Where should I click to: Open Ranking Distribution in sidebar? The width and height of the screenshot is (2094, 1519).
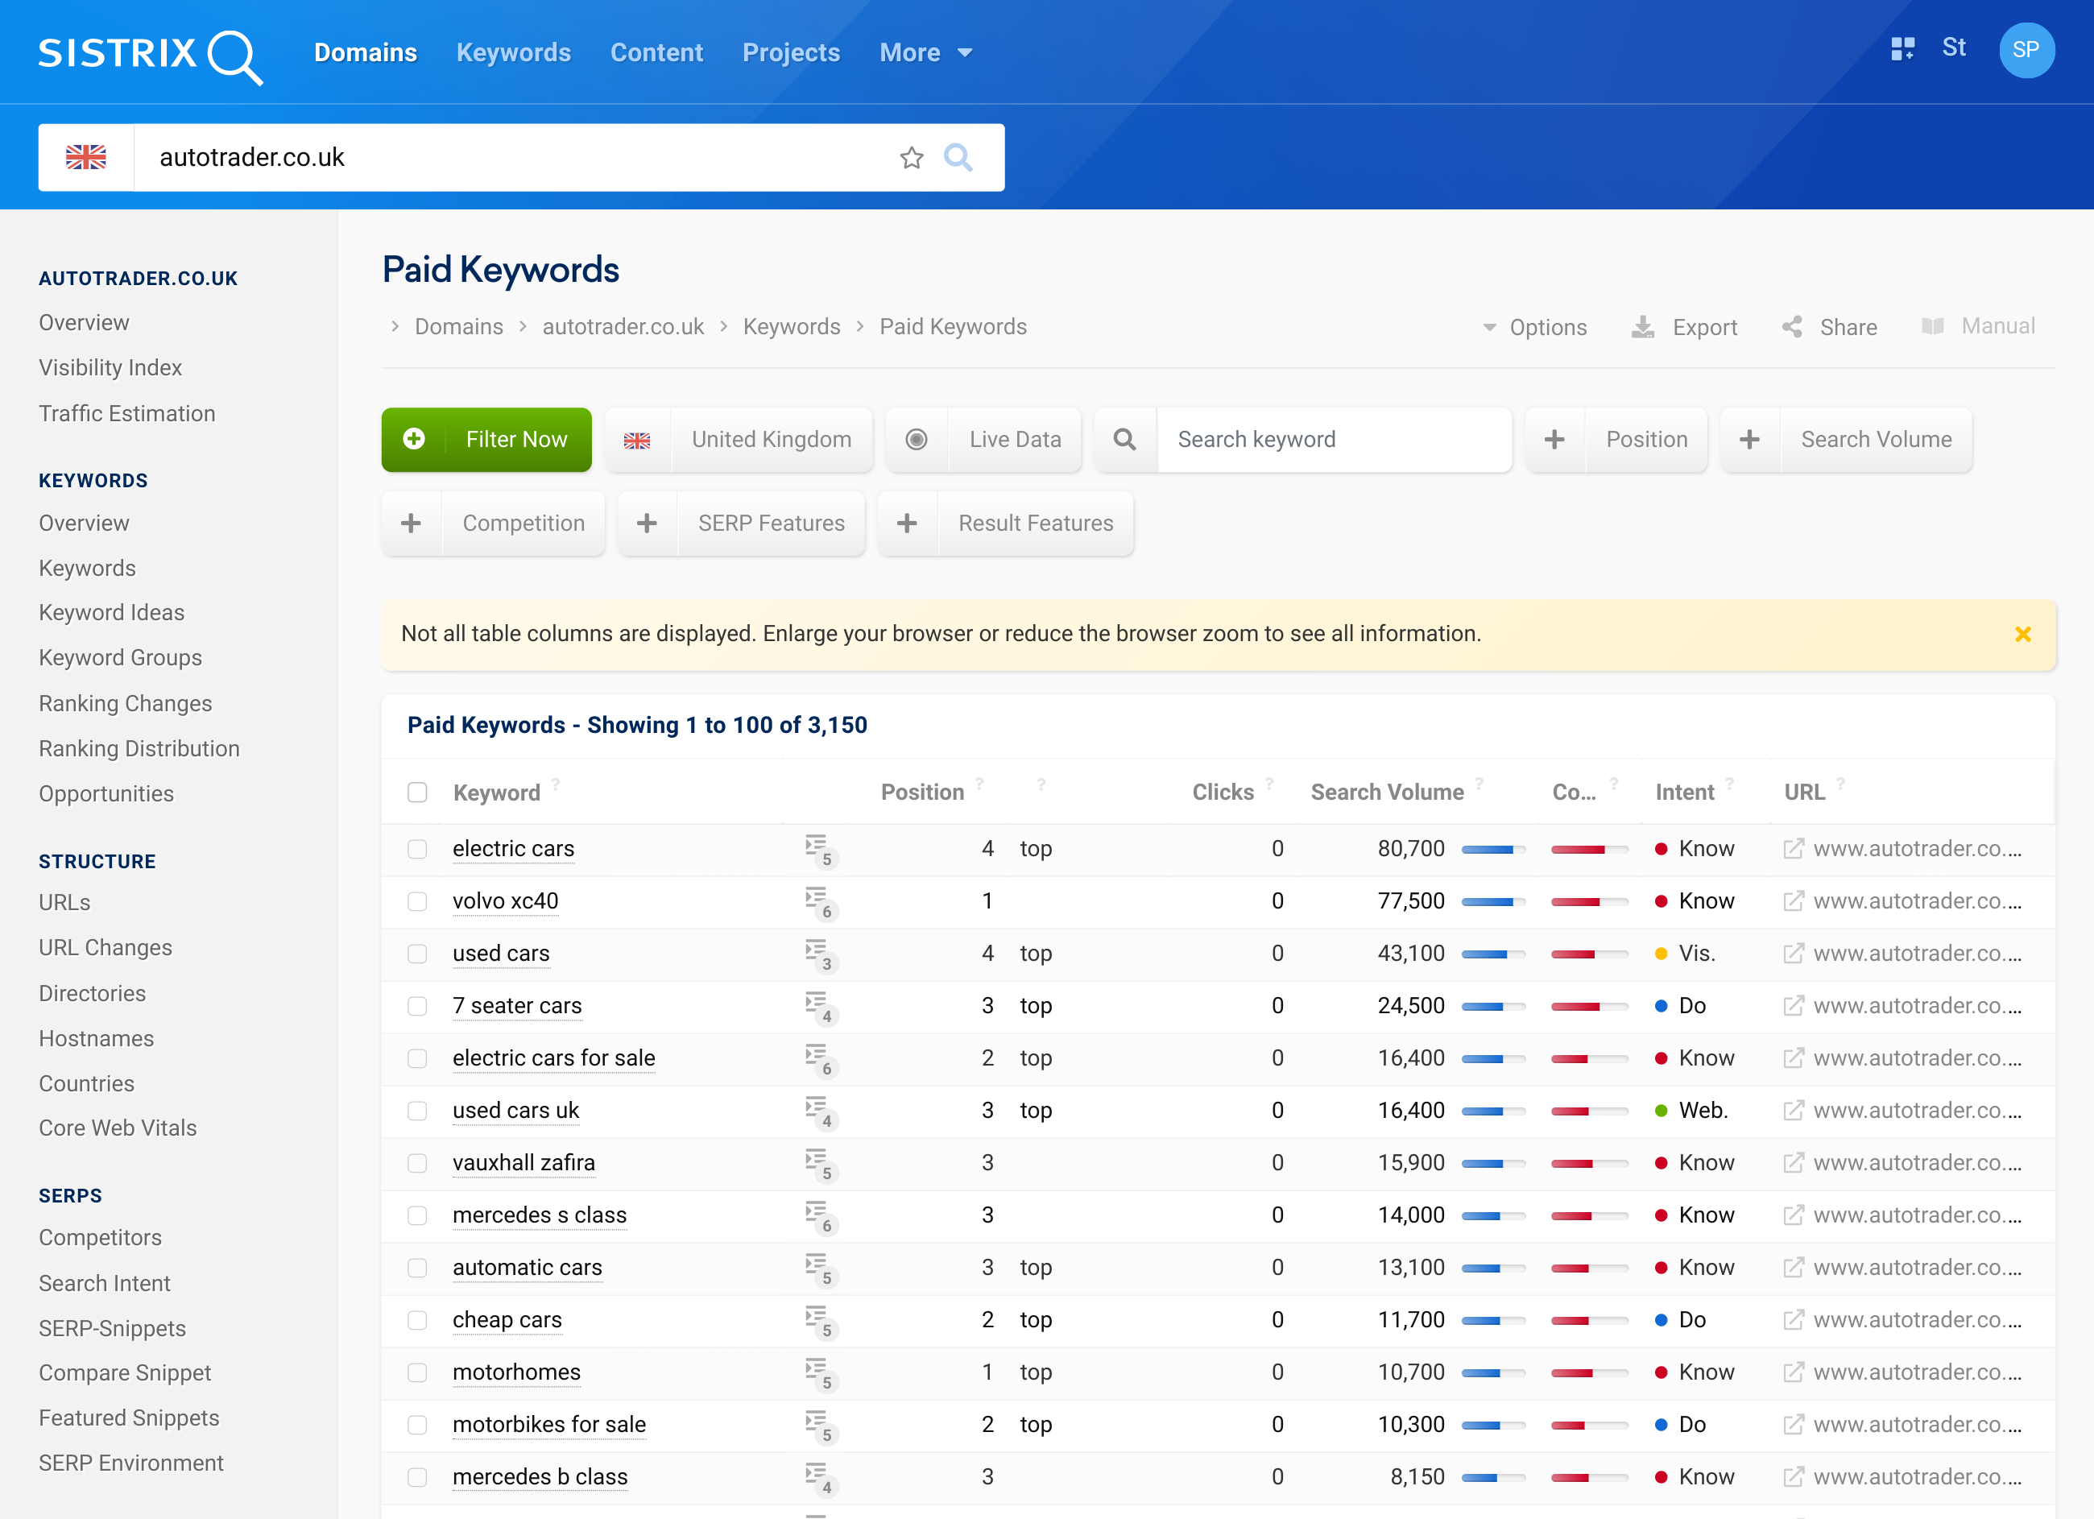(139, 749)
